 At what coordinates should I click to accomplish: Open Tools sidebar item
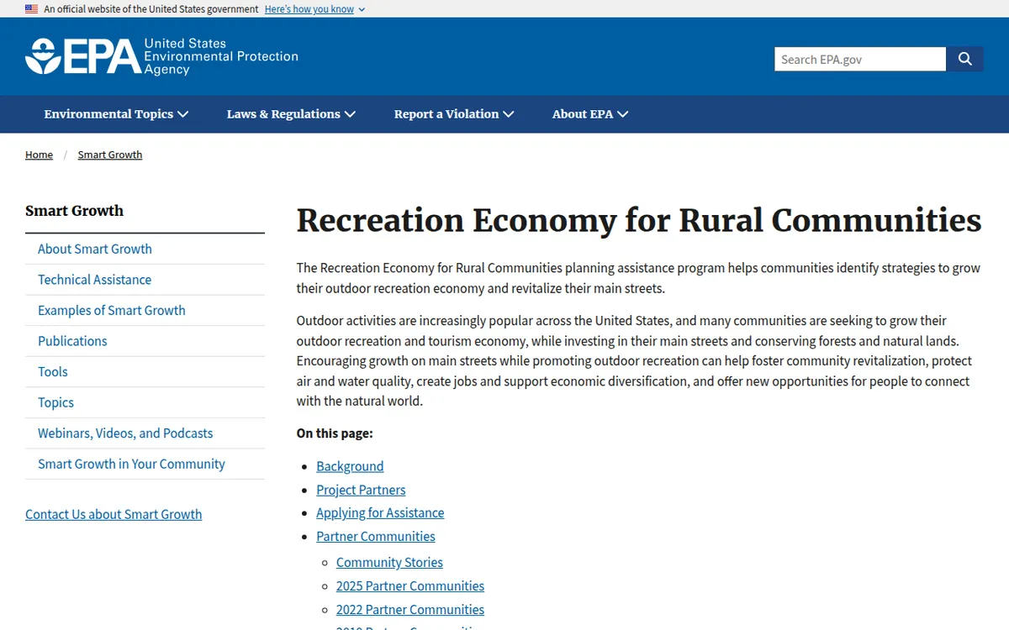coord(145,372)
